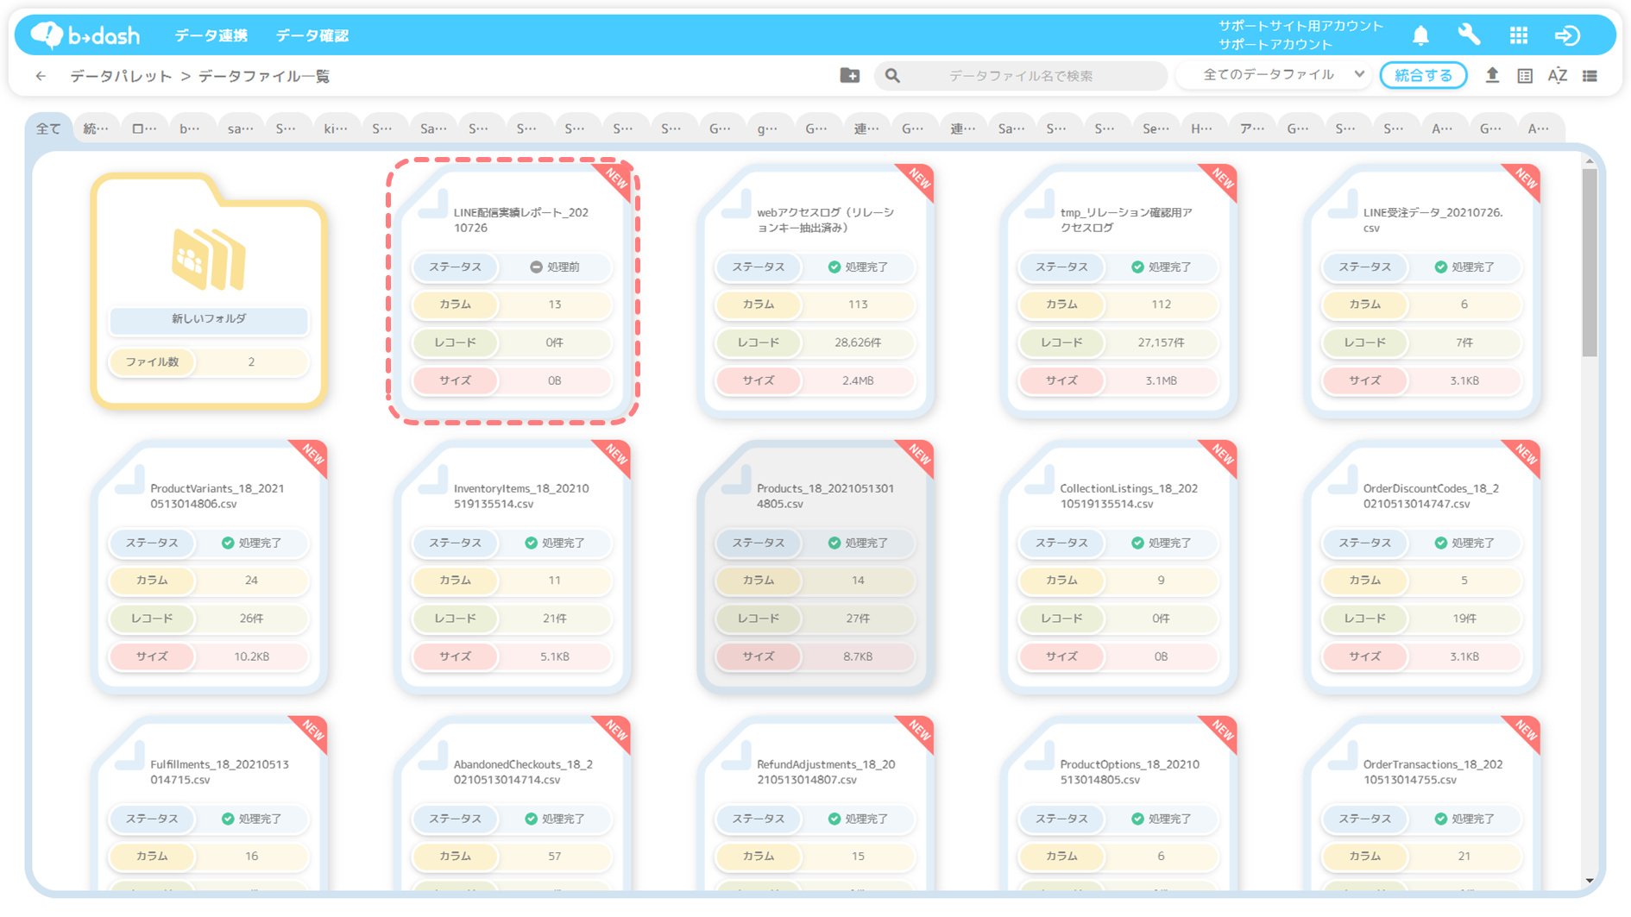Click the file icon of LINE受注データ card

1343,204
